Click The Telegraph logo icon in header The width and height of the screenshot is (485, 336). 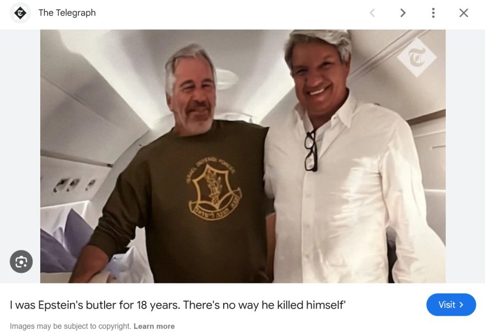point(20,13)
